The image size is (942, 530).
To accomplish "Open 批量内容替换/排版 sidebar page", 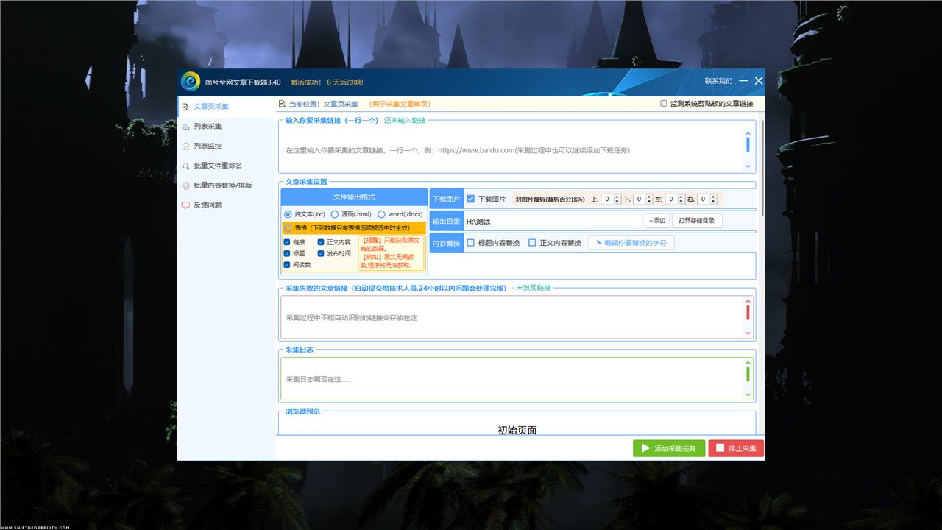I will 226,185.
